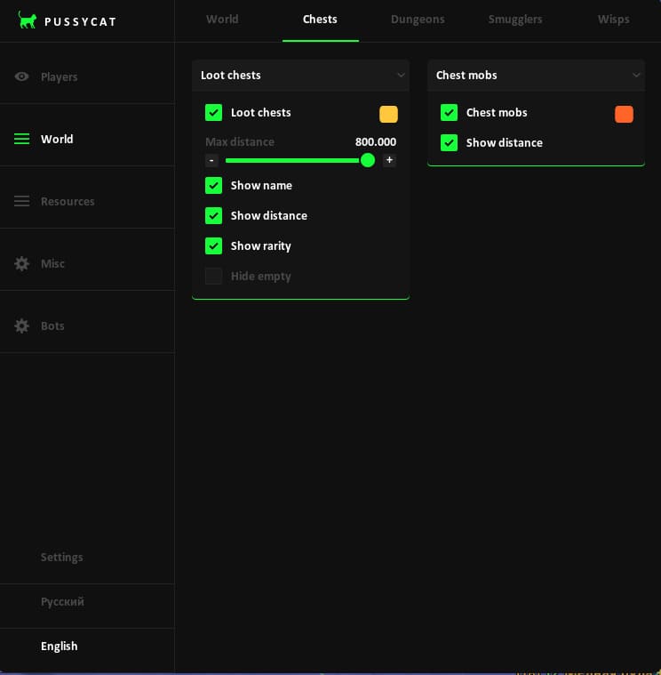Click the 800.000 max distance value
This screenshot has width=661, height=675.
click(x=376, y=142)
